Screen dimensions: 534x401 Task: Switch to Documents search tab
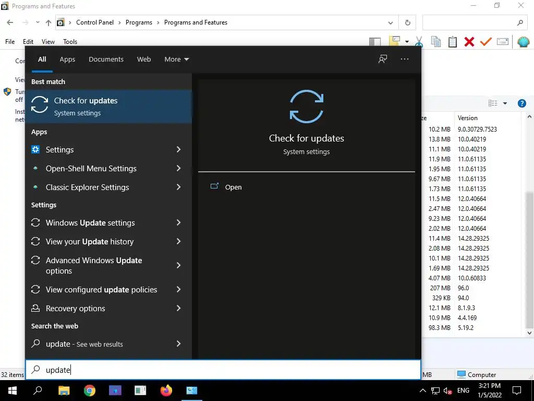coord(106,60)
